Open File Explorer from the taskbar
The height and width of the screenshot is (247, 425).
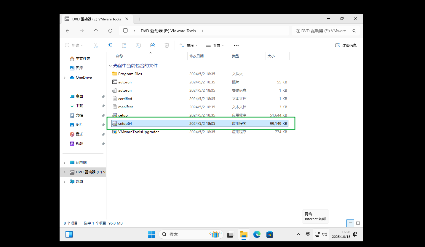[x=244, y=234]
